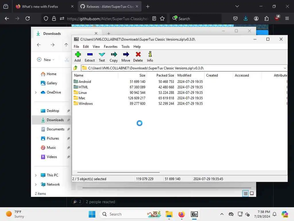Open Videos in Explorer sidebar
The image size is (294, 221).
point(49,157)
